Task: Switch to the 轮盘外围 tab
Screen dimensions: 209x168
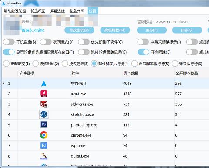Action: 77,11
